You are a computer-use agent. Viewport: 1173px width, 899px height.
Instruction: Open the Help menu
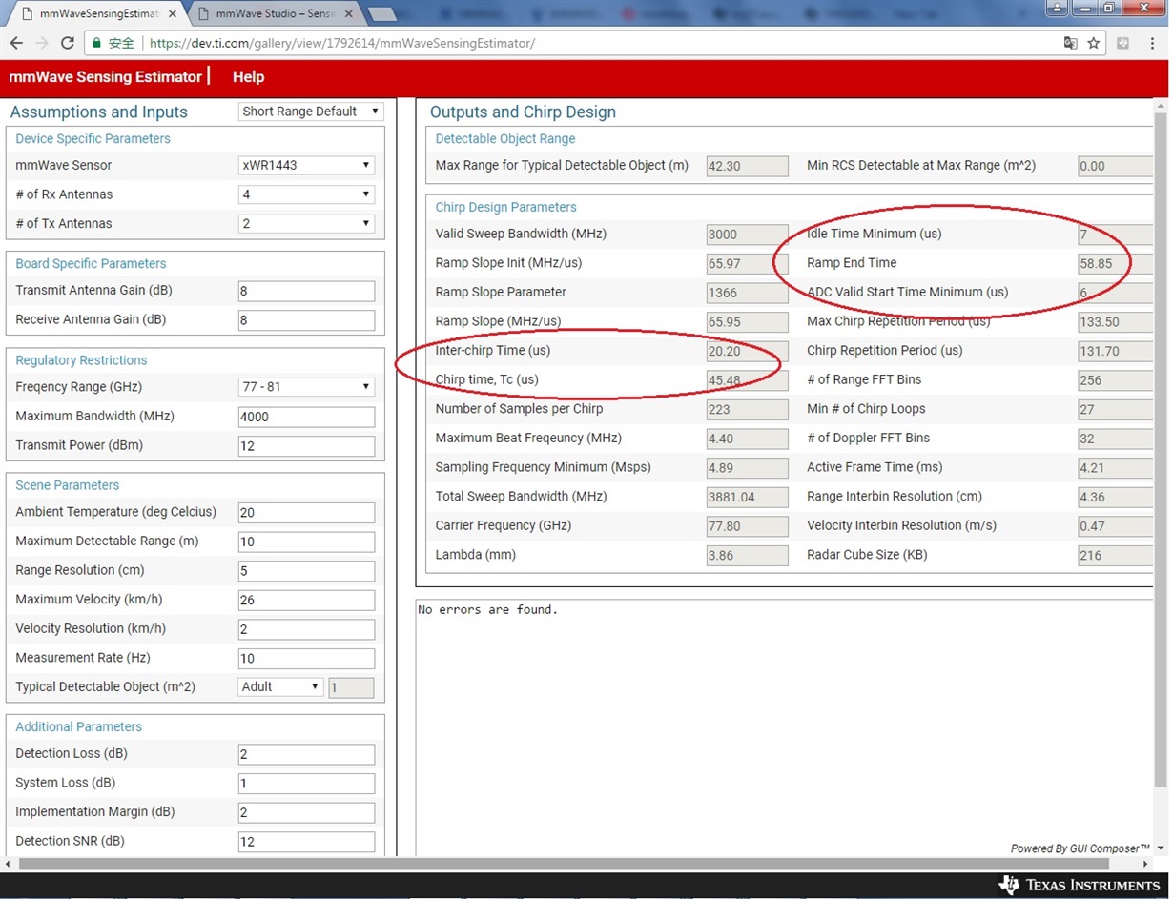pos(248,77)
